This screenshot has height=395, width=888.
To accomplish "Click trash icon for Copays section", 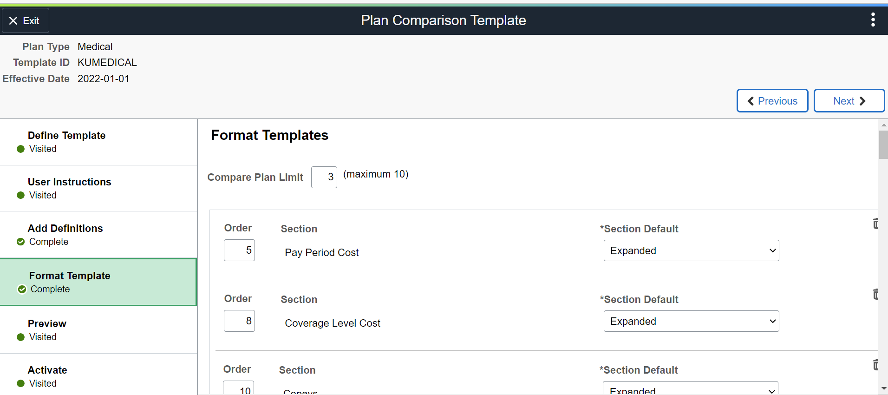I will pyautogui.click(x=875, y=365).
